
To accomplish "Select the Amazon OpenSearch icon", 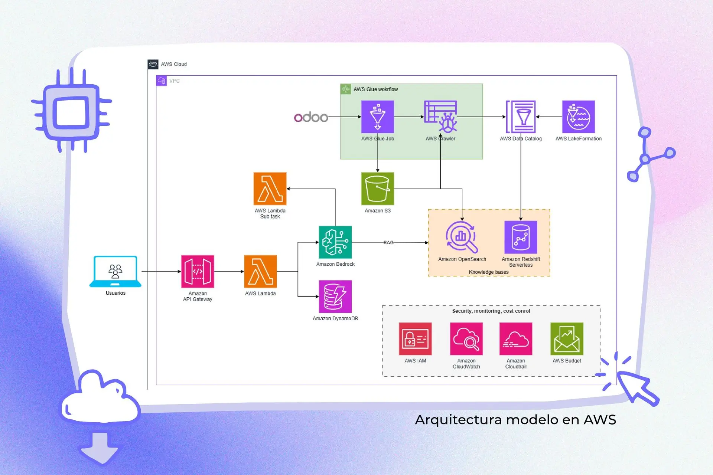I will click(462, 237).
